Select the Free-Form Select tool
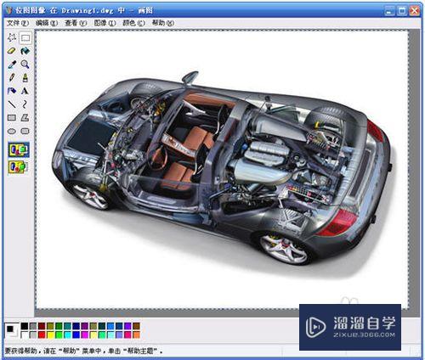The image size is (425, 360). coord(12,37)
